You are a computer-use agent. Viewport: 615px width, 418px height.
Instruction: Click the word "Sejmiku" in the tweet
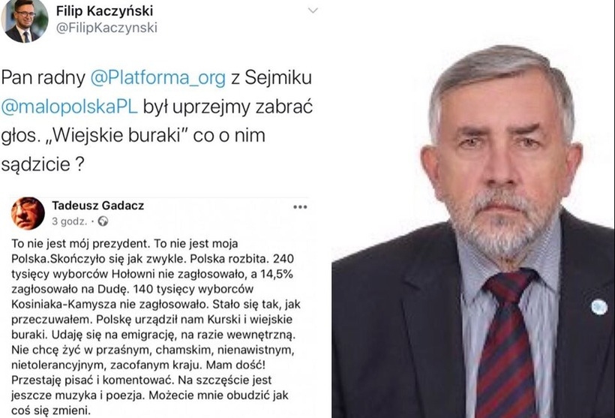[278, 78]
